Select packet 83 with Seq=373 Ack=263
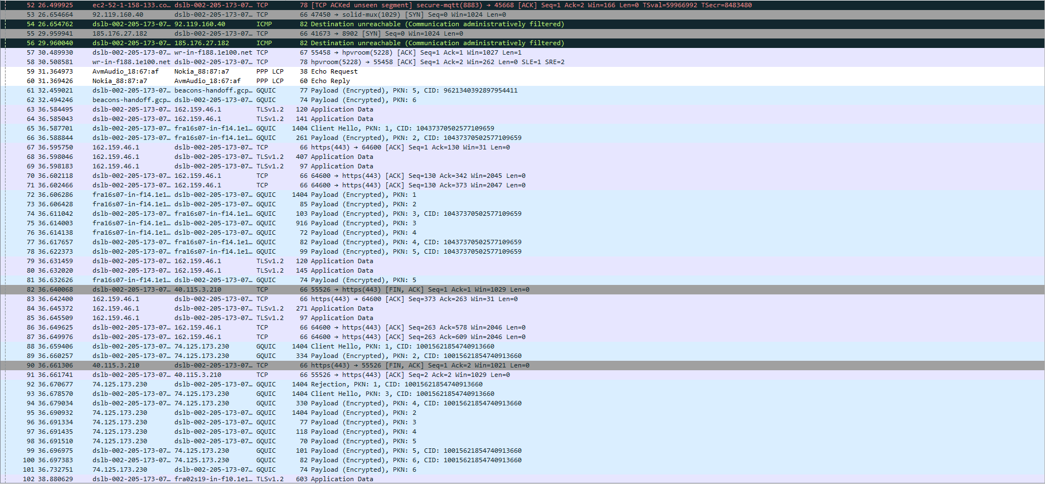This screenshot has width=1045, height=484. click(522, 299)
